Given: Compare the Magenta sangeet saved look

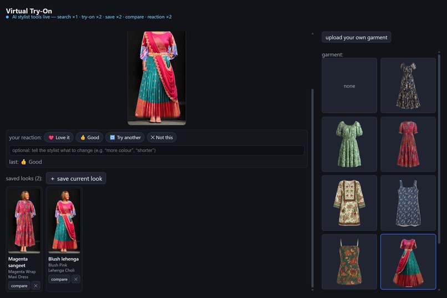Looking at the screenshot, I should click(19, 286).
